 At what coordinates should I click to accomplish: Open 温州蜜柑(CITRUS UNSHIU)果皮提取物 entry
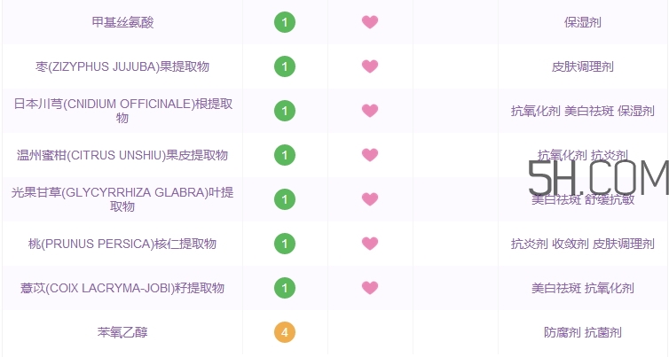(x=122, y=155)
